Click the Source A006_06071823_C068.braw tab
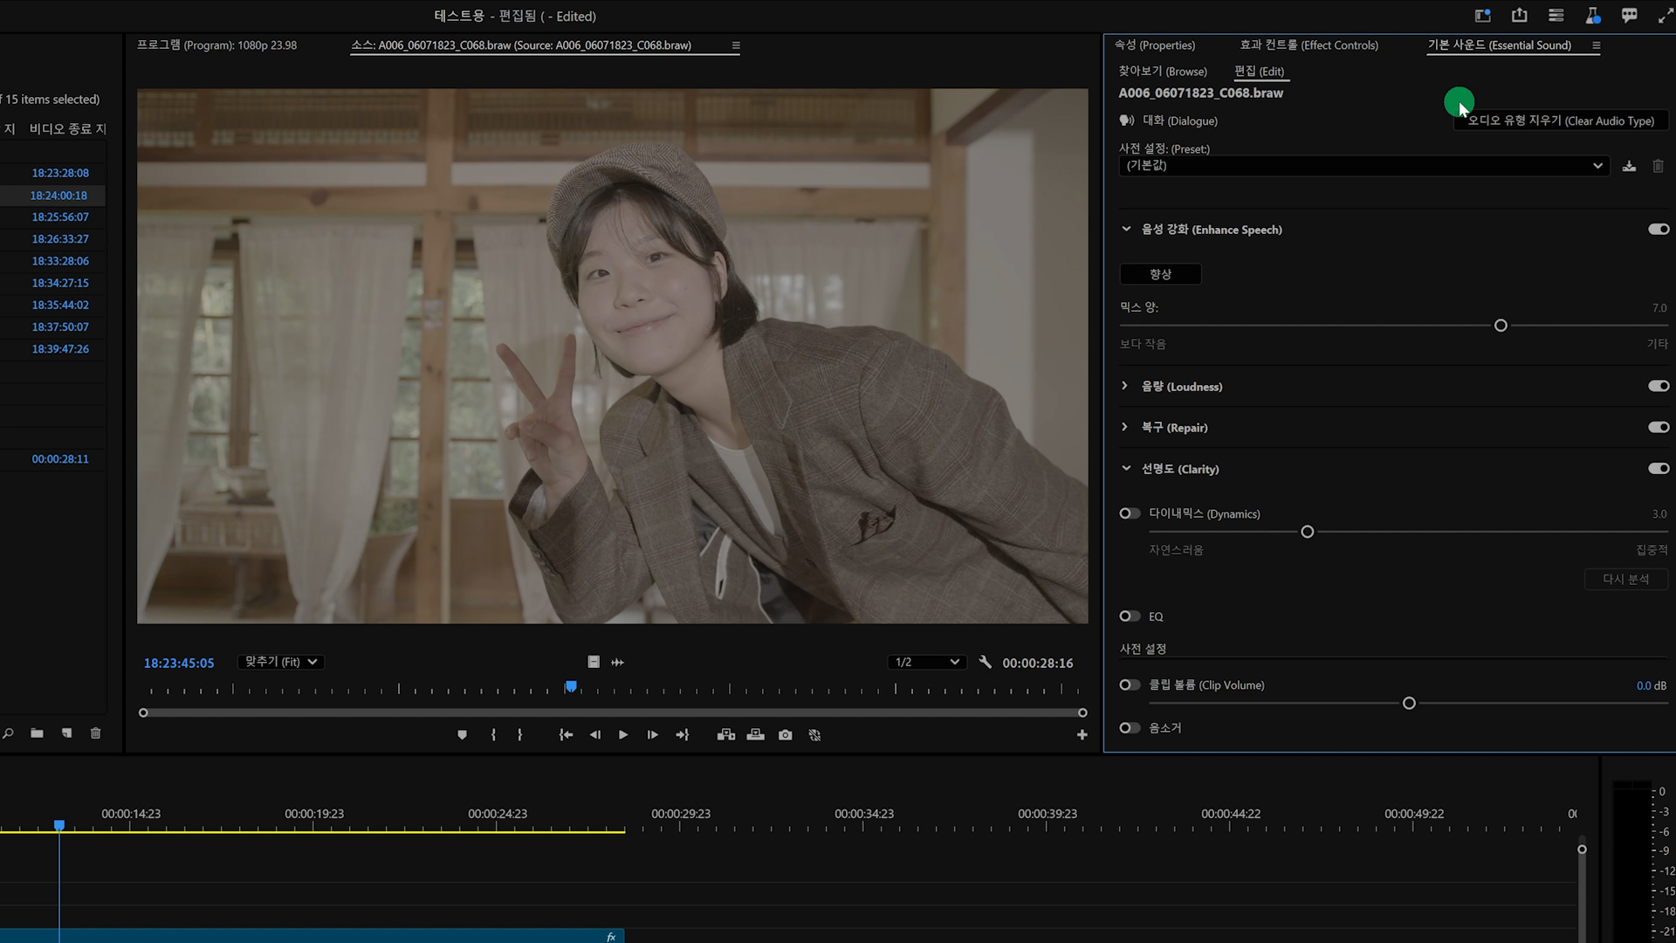The height and width of the screenshot is (943, 1676). (521, 45)
